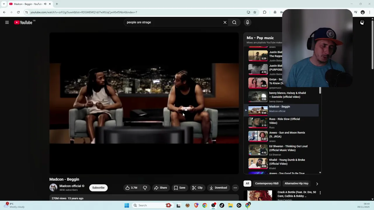Open Crack A Bottle recommended video
This screenshot has width=374, height=210.
(297, 194)
